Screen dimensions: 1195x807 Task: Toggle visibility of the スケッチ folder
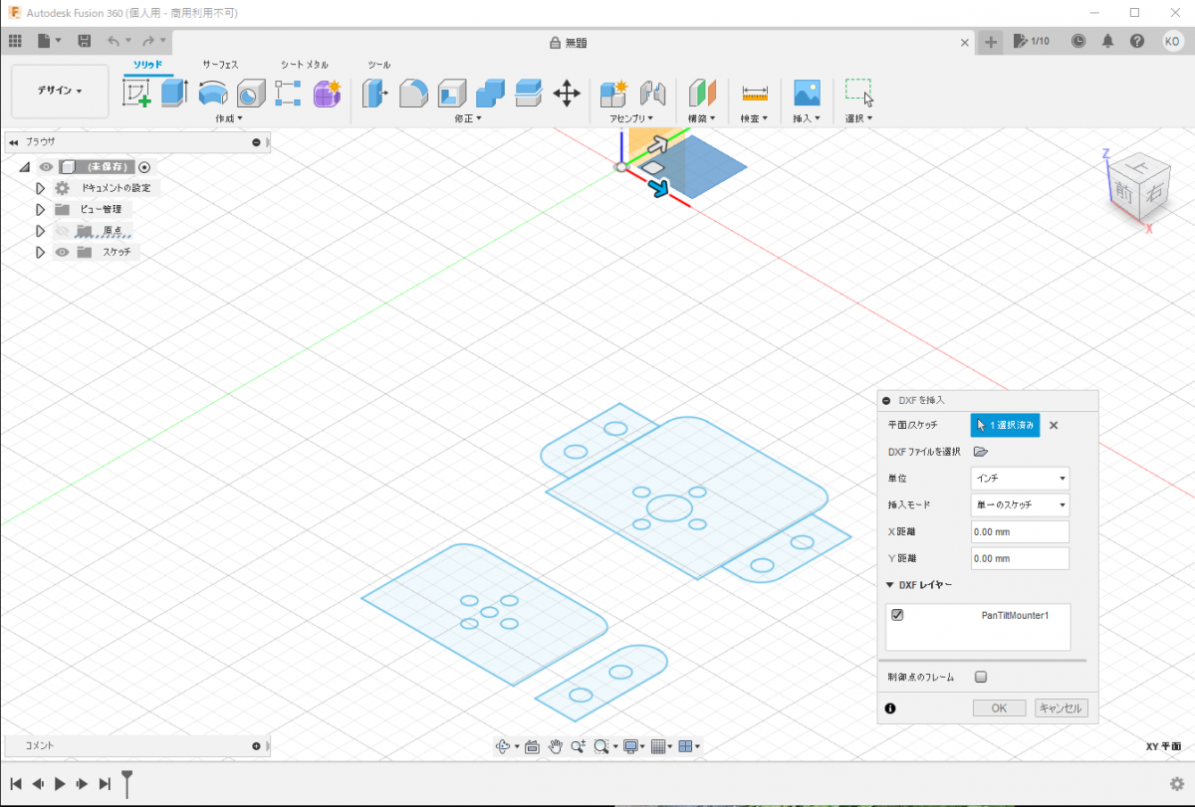(x=61, y=252)
